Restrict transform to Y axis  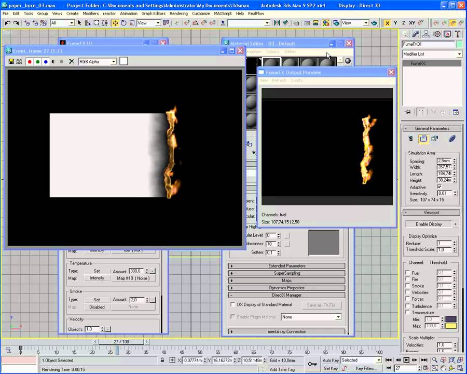[x=395, y=23]
